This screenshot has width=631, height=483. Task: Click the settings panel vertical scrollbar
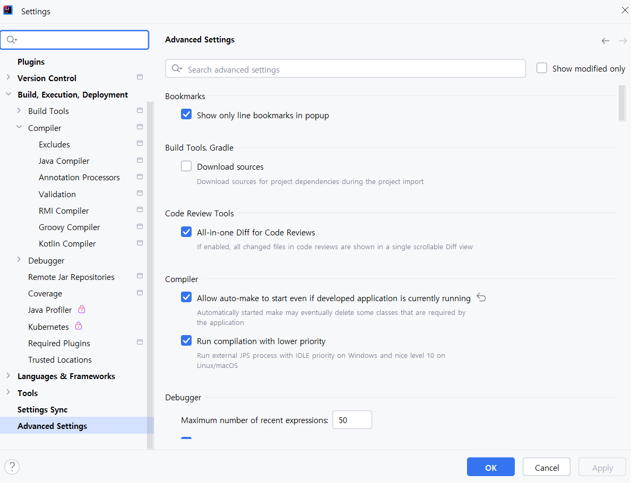click(622, 103)
